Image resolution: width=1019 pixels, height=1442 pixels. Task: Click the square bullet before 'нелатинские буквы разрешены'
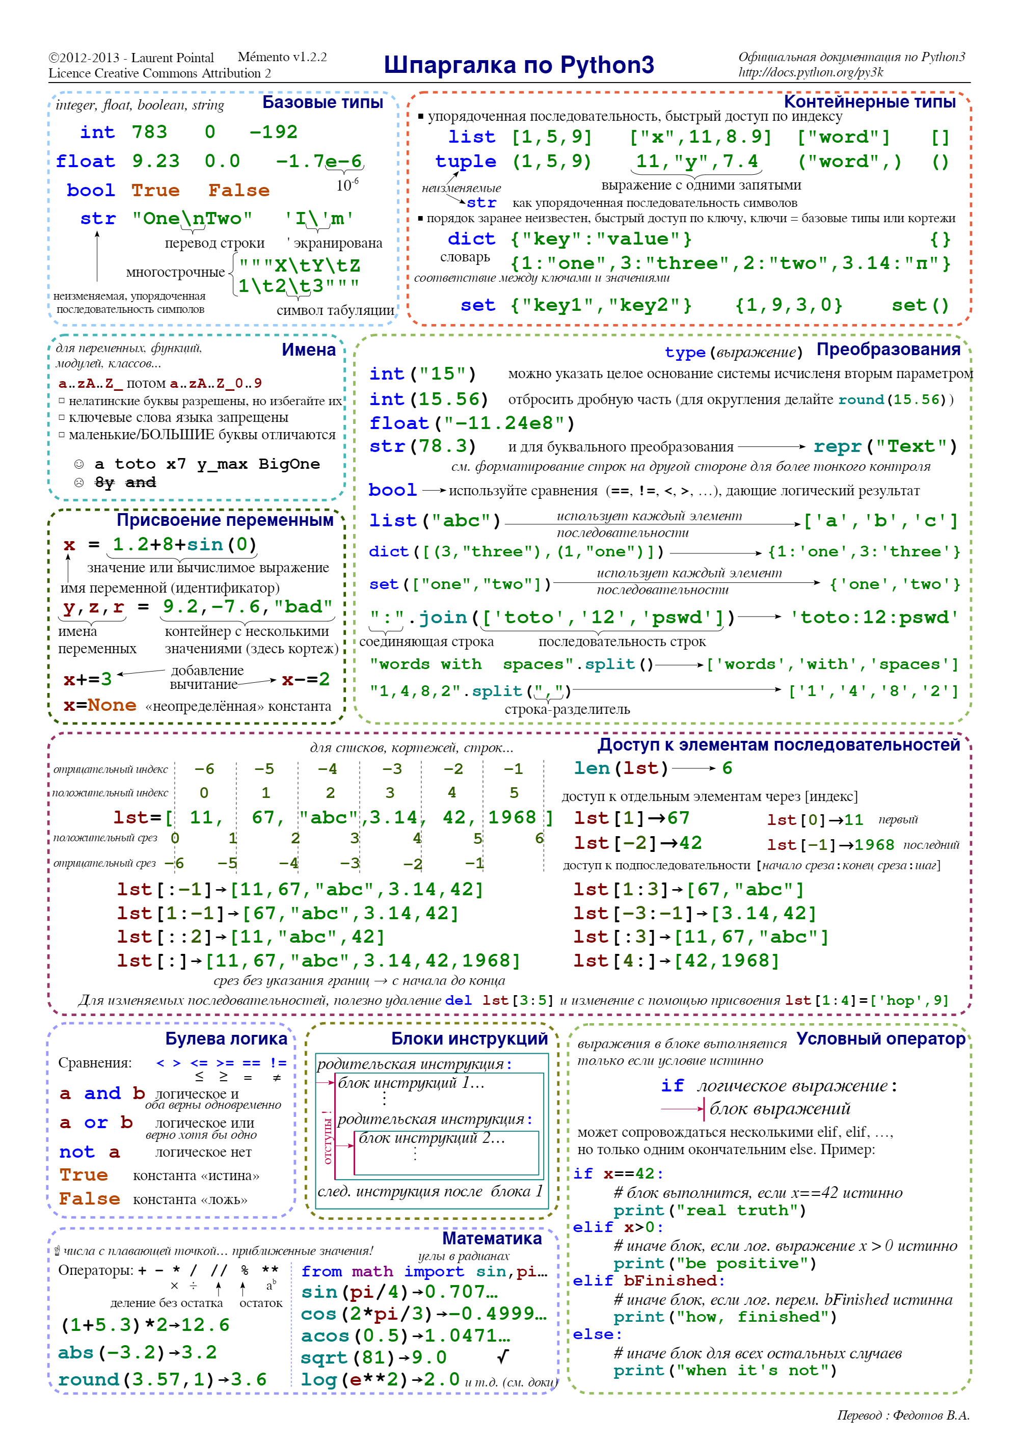tap(62, 400)
